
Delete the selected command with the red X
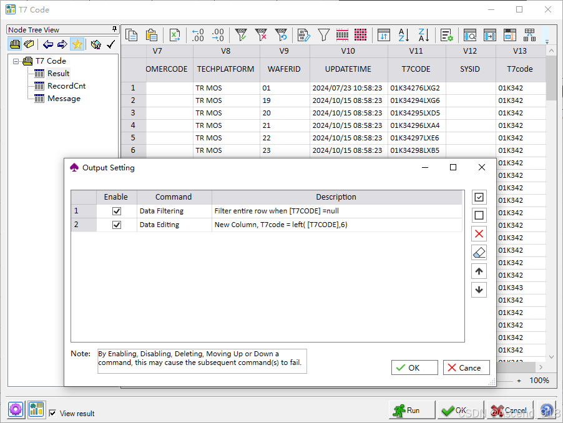(479, 235)
